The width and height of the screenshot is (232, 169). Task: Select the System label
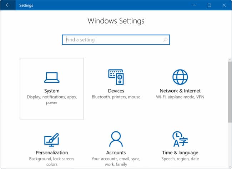pos(52,91)
